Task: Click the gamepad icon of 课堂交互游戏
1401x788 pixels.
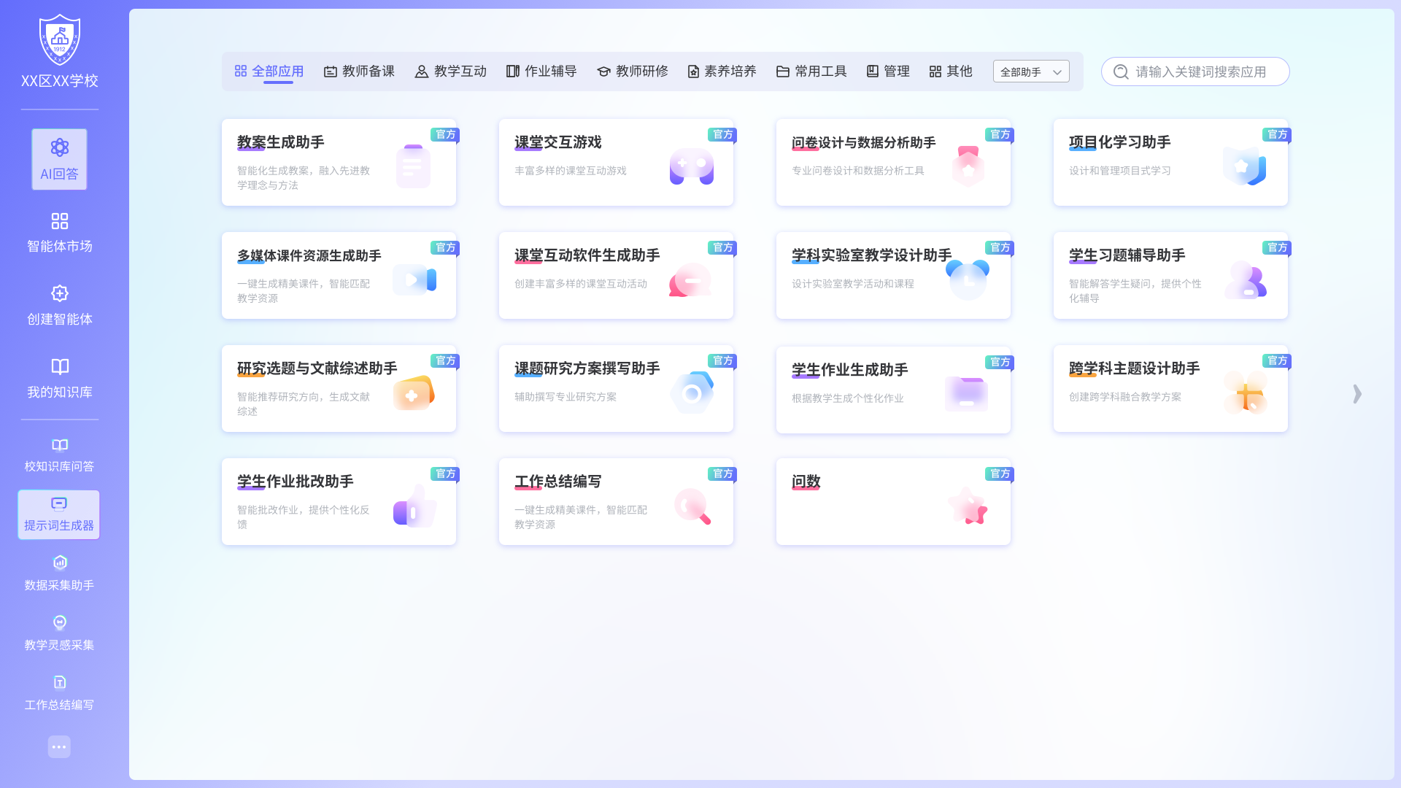Action: pos(692,166)
